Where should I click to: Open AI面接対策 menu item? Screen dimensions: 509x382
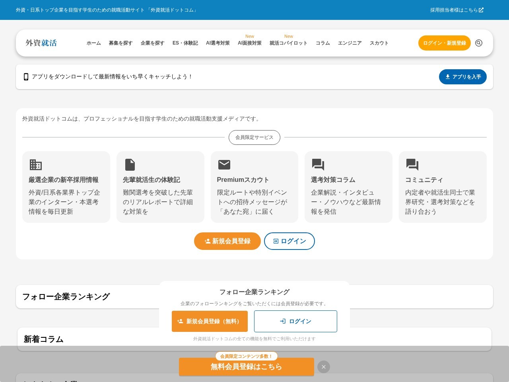point(250,43)
